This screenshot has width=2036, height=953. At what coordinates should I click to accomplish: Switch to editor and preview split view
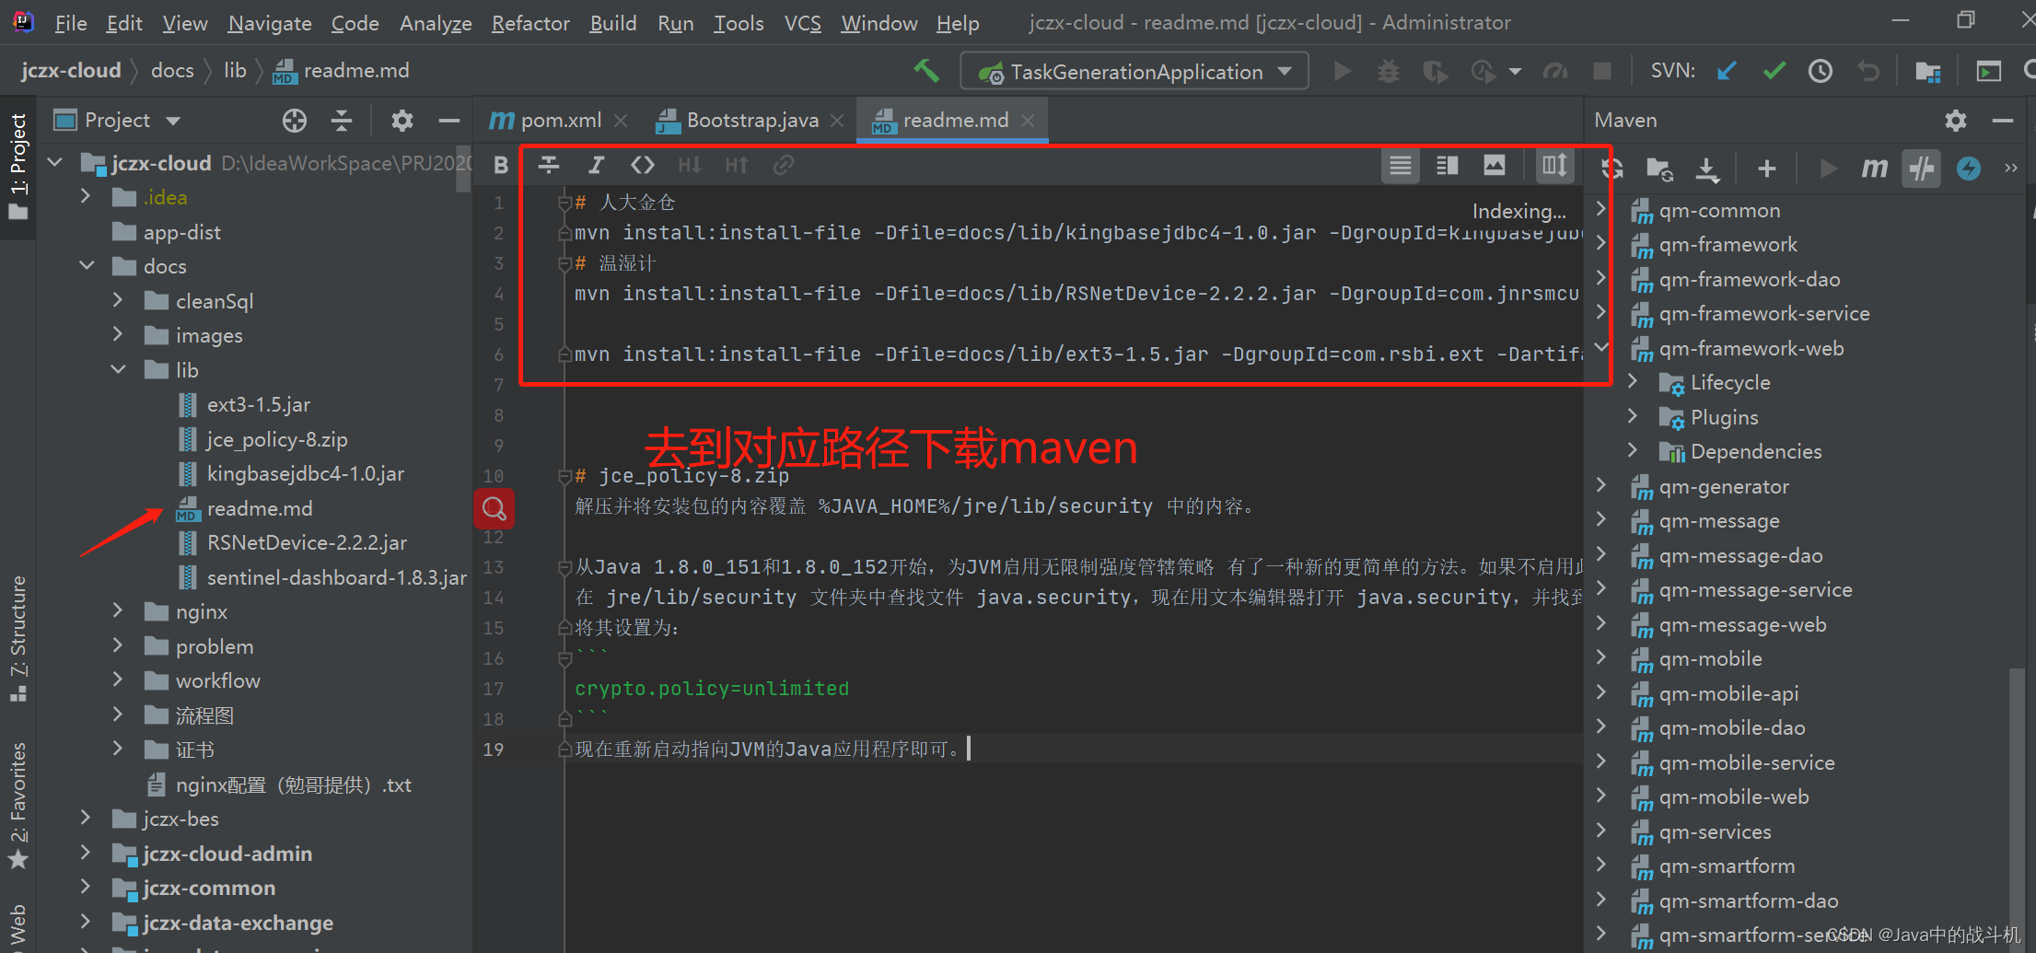tap(1448, 165)
